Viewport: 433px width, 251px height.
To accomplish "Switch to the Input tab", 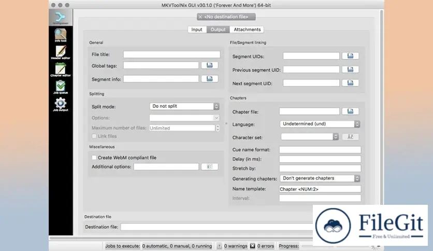I will coord(197,30).
